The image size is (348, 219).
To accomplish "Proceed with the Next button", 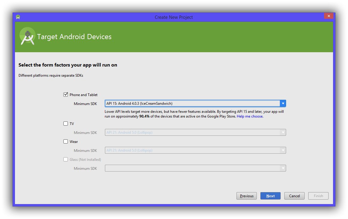I will [271, 196].
